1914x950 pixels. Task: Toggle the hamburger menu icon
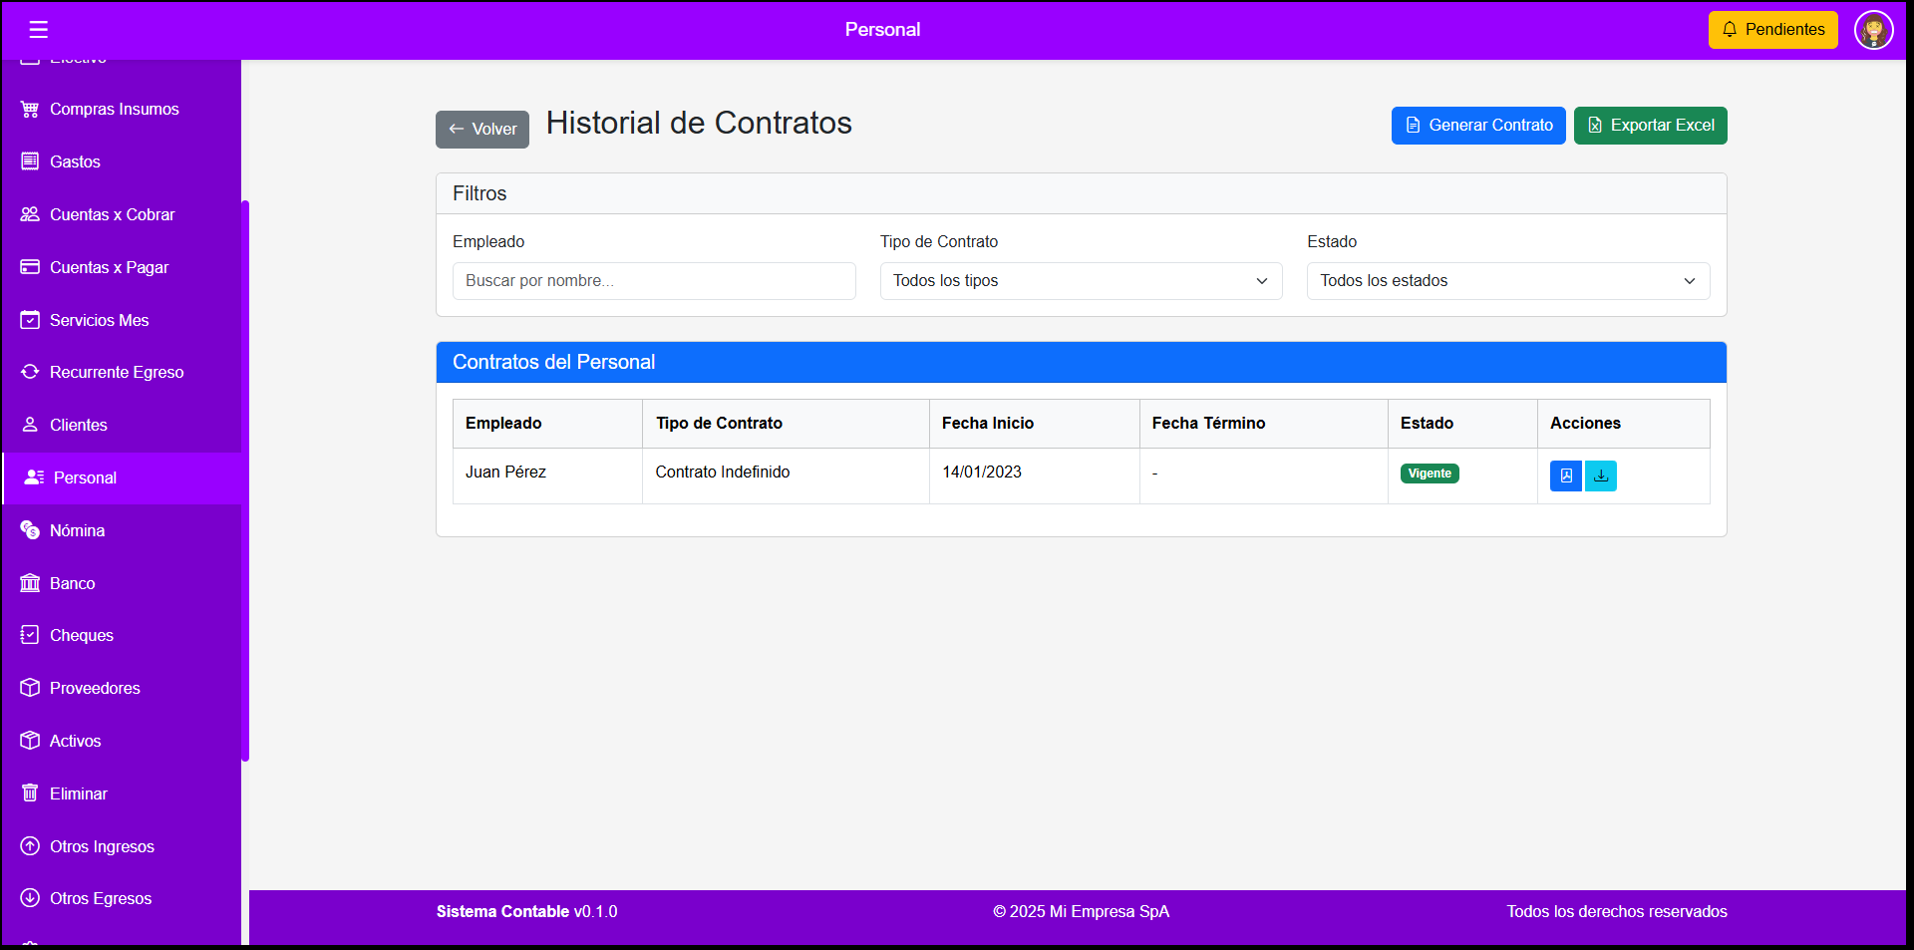pos(39,30)
